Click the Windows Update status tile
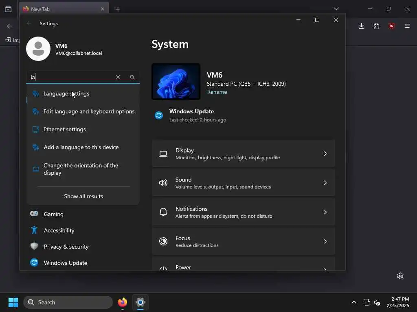 [x=191, y=115]
